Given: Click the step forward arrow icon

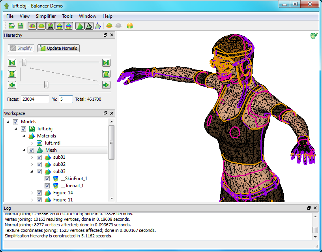Looking at the screenshot, I should point(106,85).
